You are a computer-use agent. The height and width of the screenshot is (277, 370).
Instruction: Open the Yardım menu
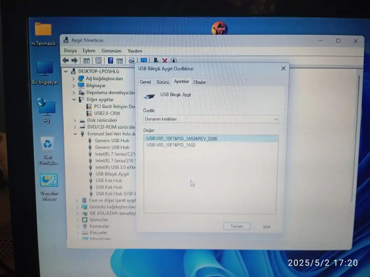pyautogui.click(x=135, y=51)
